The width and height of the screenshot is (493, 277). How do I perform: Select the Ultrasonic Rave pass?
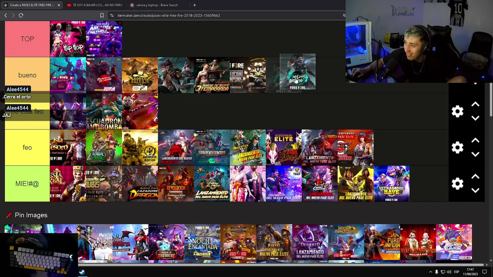tap(392, 184)
